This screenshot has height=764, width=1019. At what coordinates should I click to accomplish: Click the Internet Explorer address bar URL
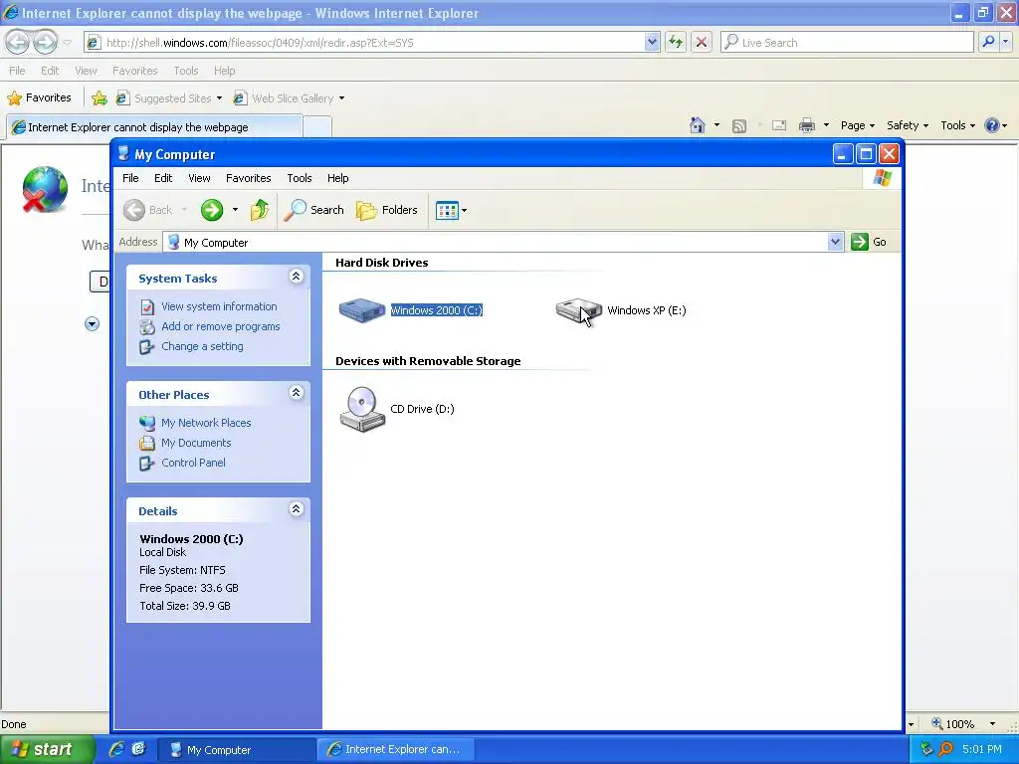tap(260, 43)
